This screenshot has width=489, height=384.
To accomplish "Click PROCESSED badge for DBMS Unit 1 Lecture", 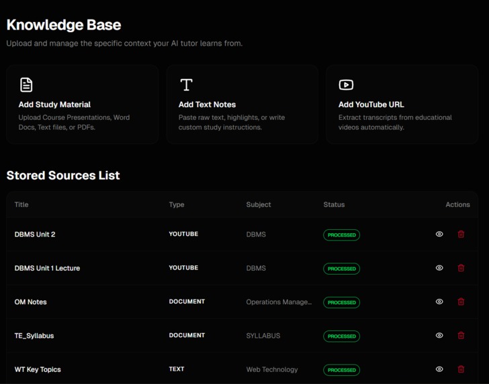I will click(x=341, y=269).
